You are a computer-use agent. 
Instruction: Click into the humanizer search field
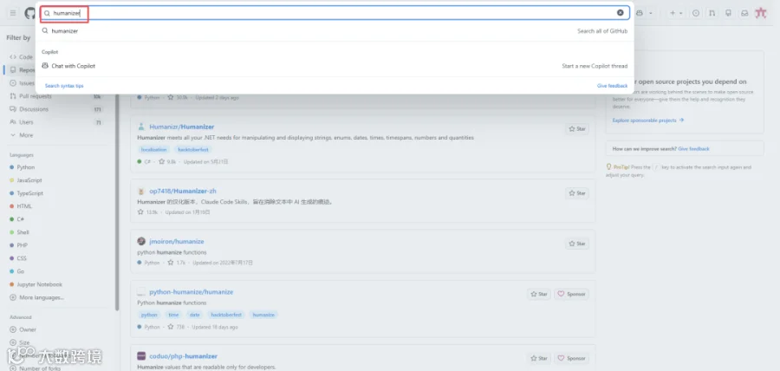pos(335,13)
